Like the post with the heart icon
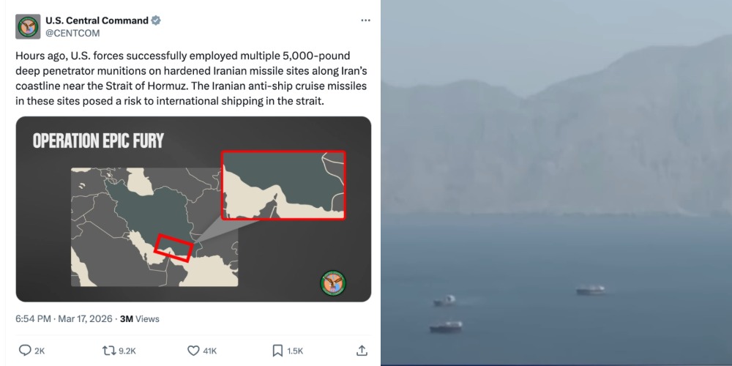The height and width of the screenshot is (366, 732). point(193,351)
